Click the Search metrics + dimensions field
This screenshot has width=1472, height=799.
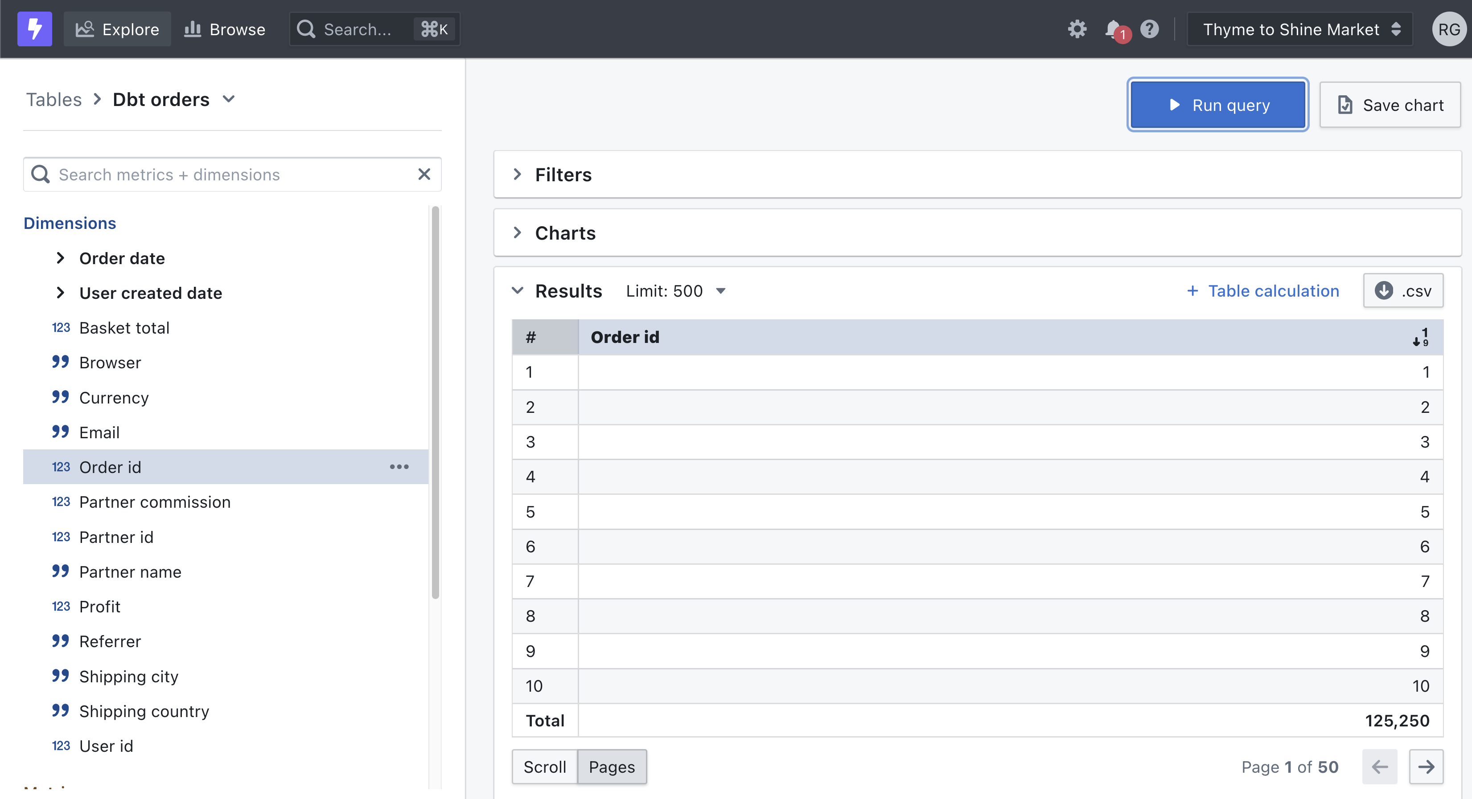pos(172,174)
